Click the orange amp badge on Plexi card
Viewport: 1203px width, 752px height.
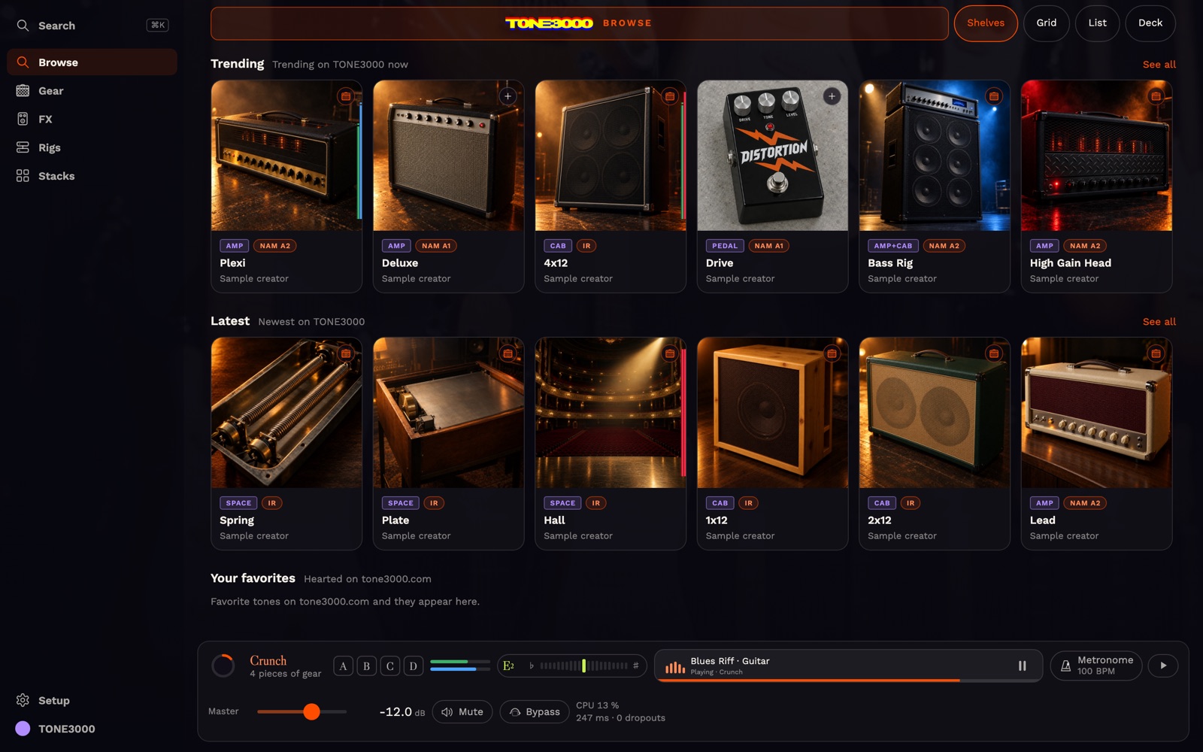(x=346, y=96)
